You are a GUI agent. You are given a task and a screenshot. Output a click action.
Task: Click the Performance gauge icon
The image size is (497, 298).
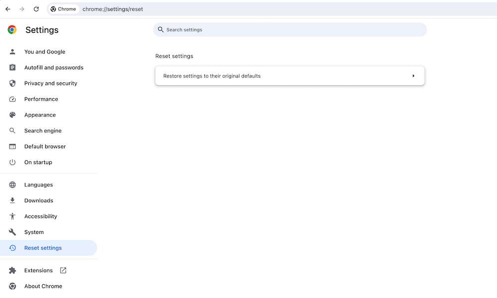pyautogui.click(x=13, y=99)
